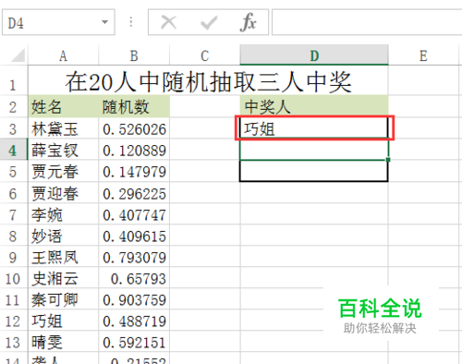Click the Select All corner triangle
The height and width of the screenshot is (364, 462).
(x=18, y=55)
